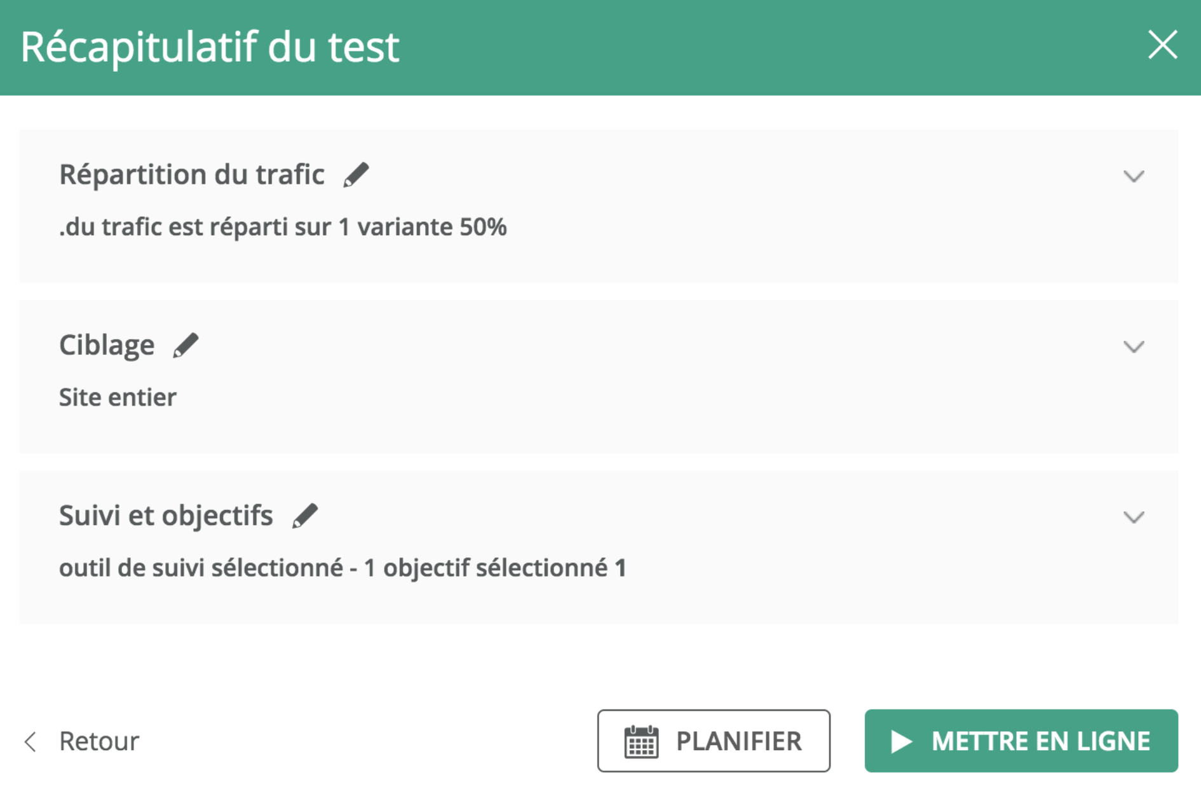Edit traffic allocation via the pencil icon
Image resolution: width=1201 pixels, height=801 pixels.
(356, 175)
